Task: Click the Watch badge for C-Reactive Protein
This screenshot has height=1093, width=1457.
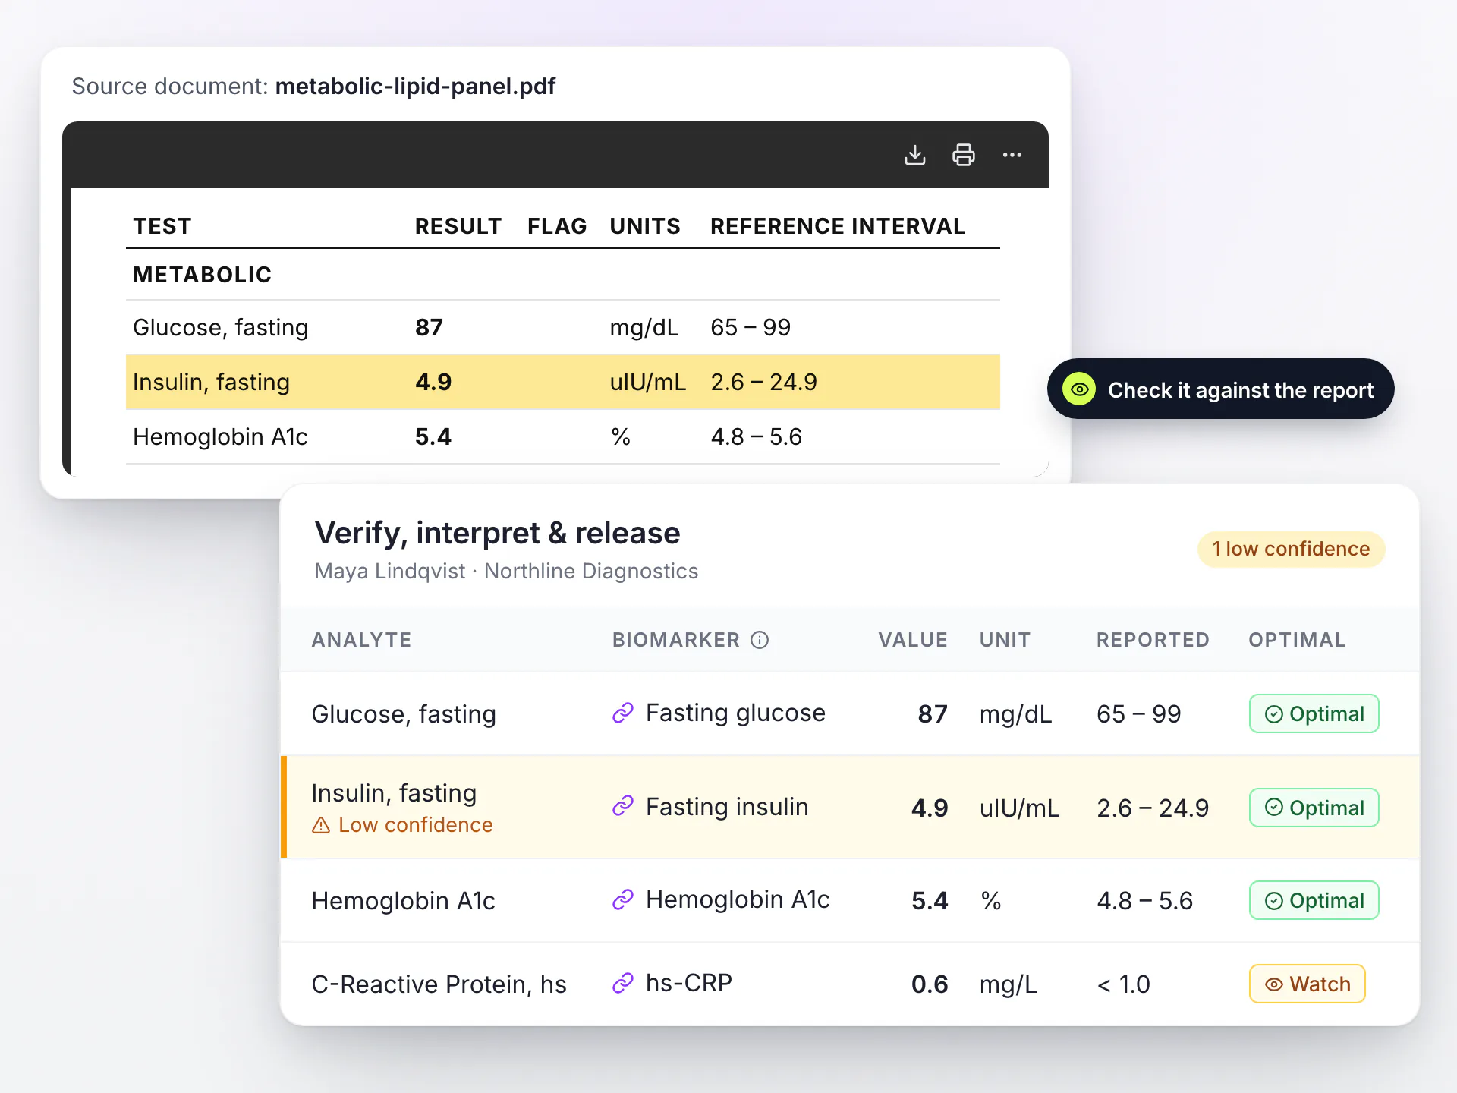Action: (x=1307, y=984)
